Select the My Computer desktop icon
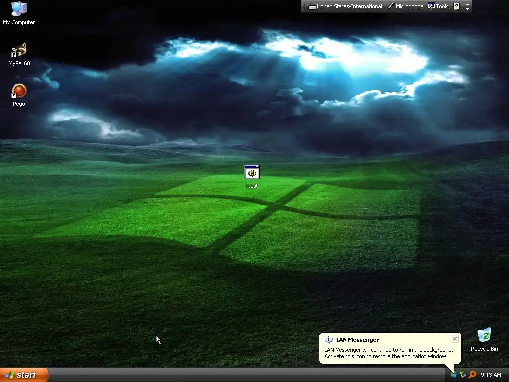Viewport: 509px width, 382px height. click(19, 13)
